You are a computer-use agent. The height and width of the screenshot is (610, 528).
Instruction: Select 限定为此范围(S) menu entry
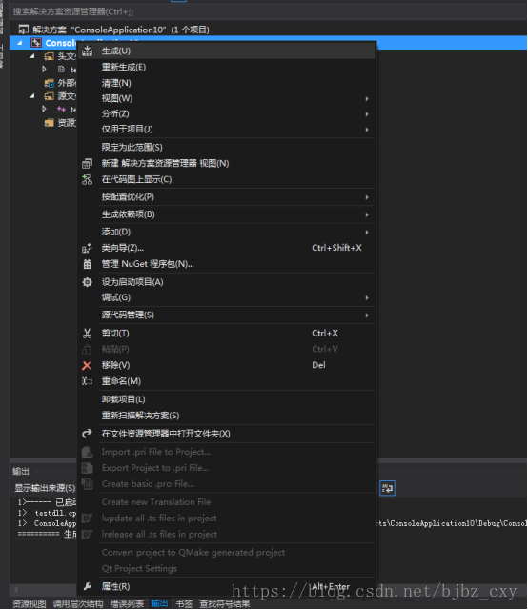[x=226, y=147]
